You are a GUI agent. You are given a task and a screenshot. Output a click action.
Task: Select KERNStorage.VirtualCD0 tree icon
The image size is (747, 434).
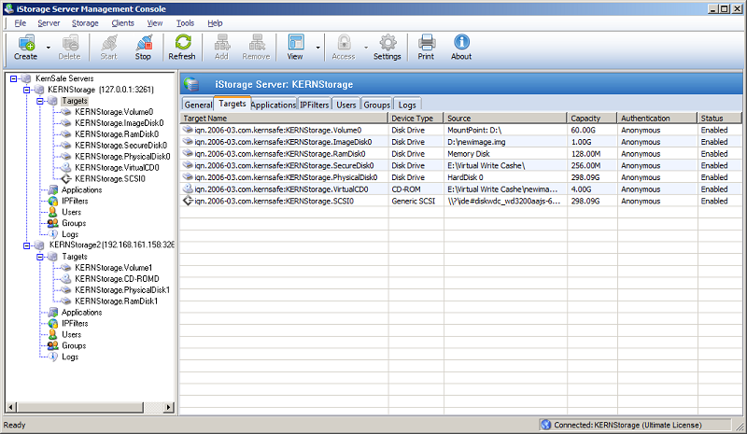[66, 168]
